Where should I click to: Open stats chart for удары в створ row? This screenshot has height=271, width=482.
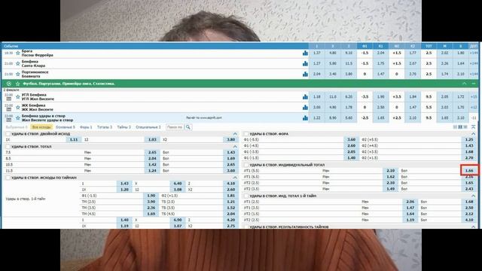click(x=305, y=117)
